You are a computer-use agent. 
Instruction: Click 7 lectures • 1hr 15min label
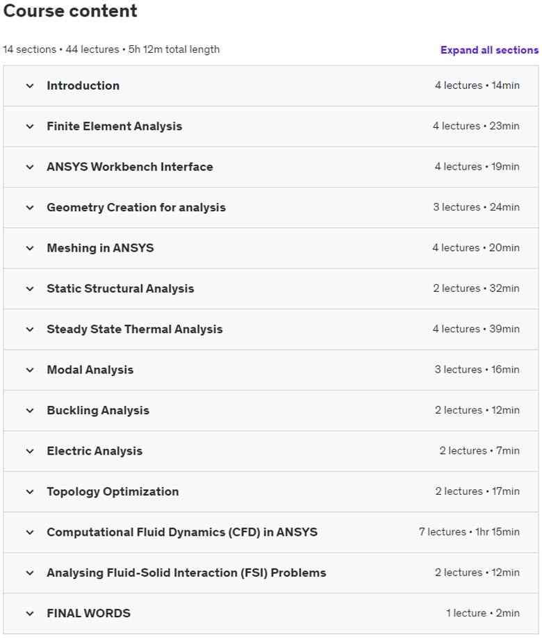coord(469,532)
